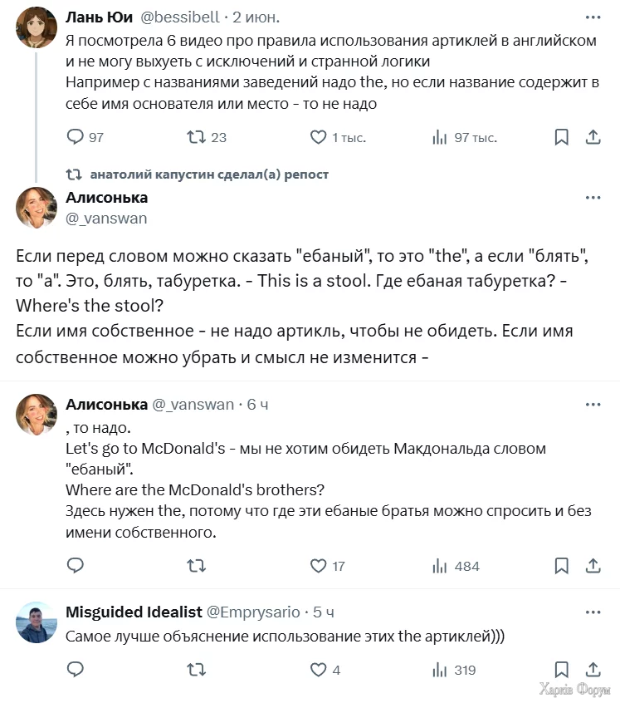
Task: Open more options for Лань Юи's tweet
Action: (593, 17)
